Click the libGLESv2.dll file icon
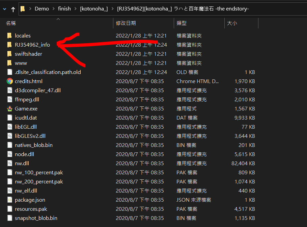307x227 pixels. pos(9,136)
